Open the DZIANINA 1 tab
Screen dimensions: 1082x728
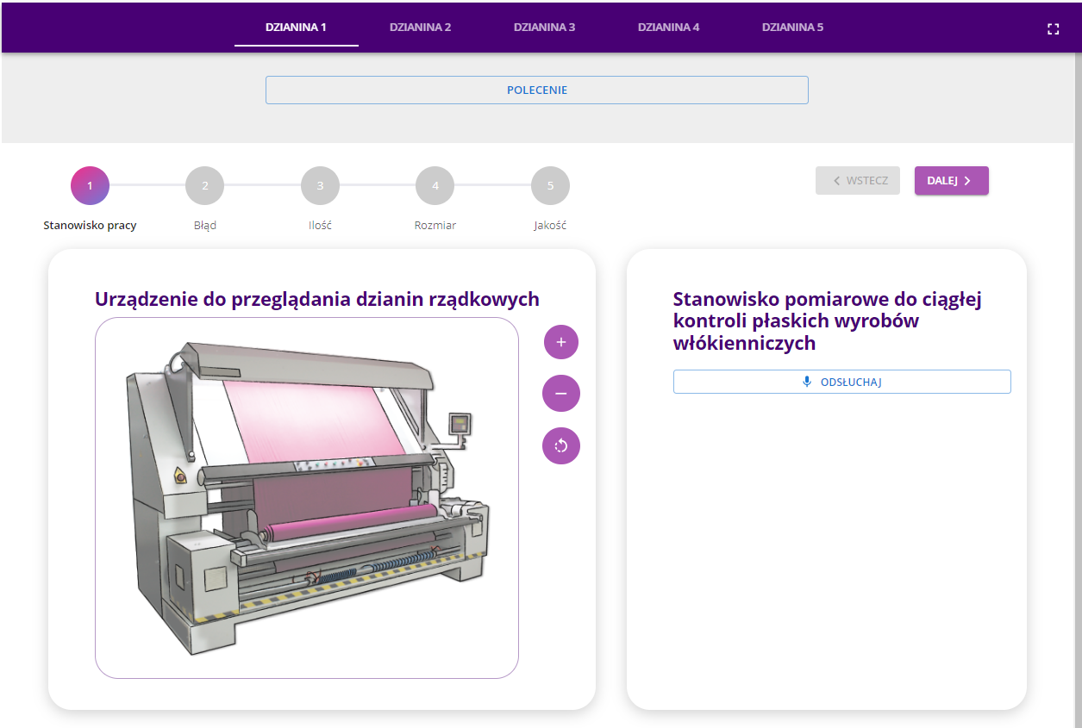pos(296,28)
